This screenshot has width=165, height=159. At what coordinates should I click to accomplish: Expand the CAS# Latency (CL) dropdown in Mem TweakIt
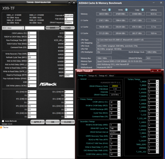click(119, 102)
